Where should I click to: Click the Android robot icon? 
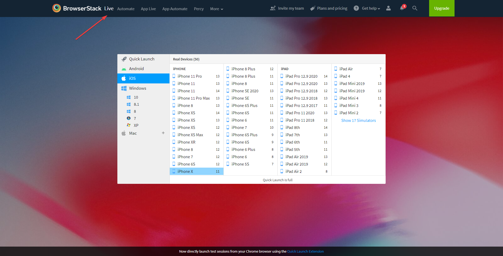124,69
